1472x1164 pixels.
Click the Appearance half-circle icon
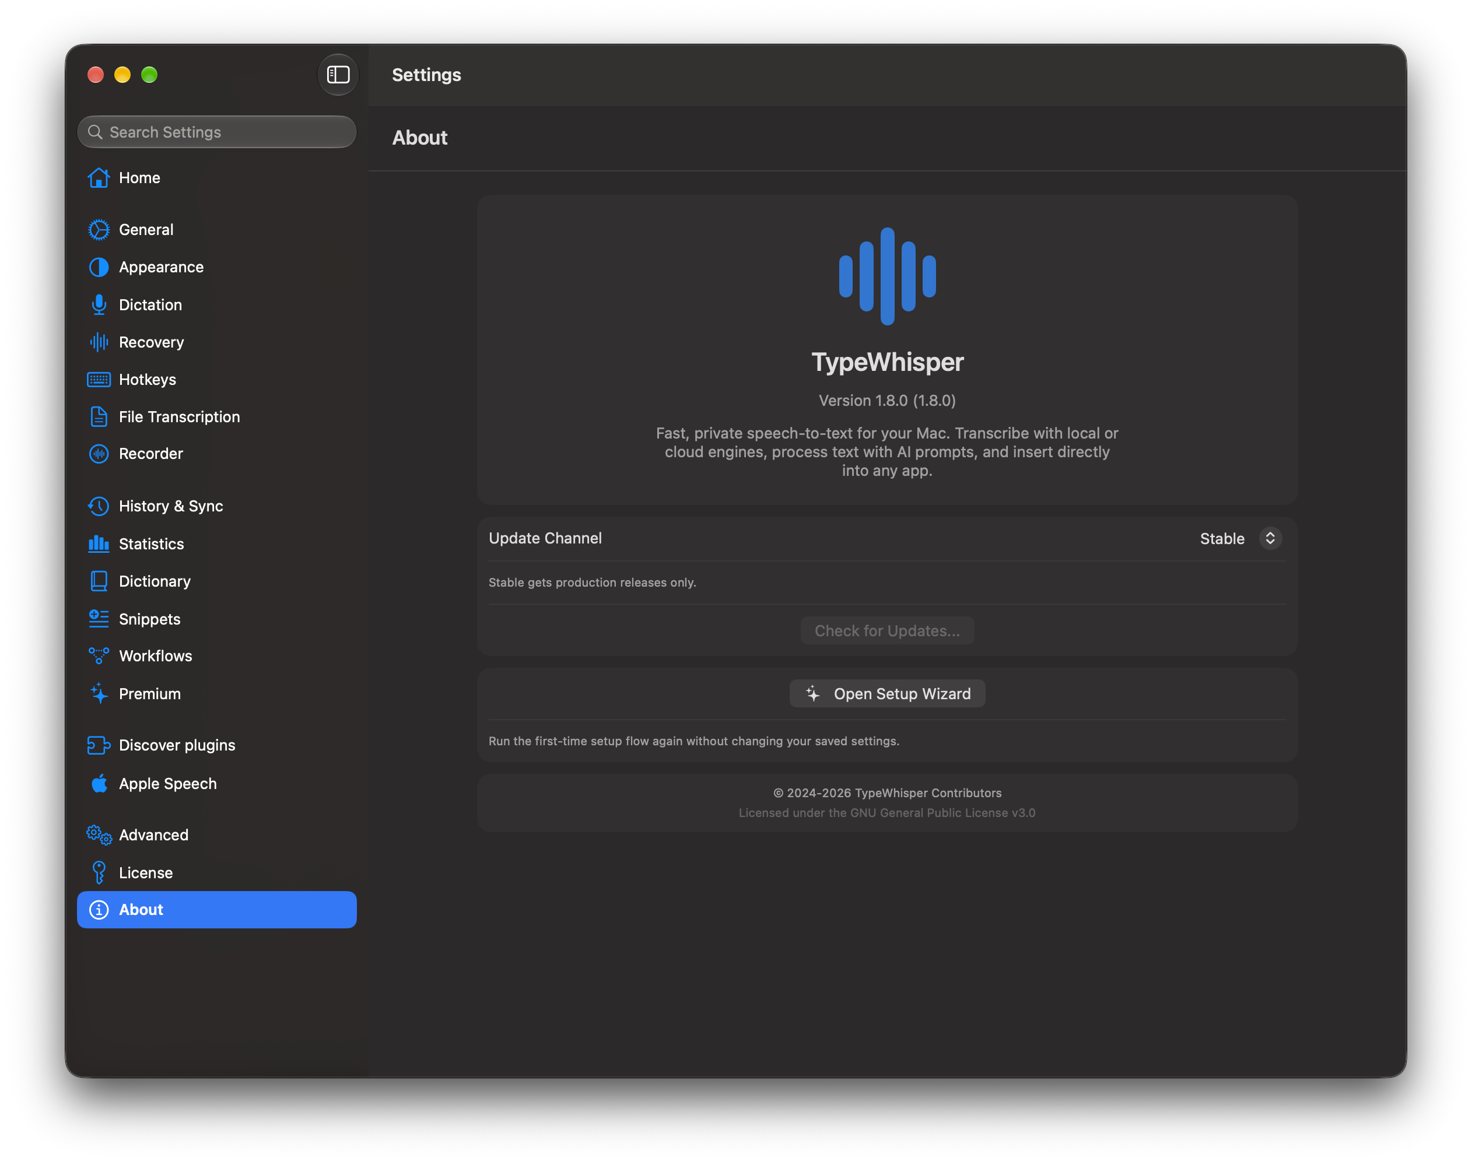click(99, 267)
